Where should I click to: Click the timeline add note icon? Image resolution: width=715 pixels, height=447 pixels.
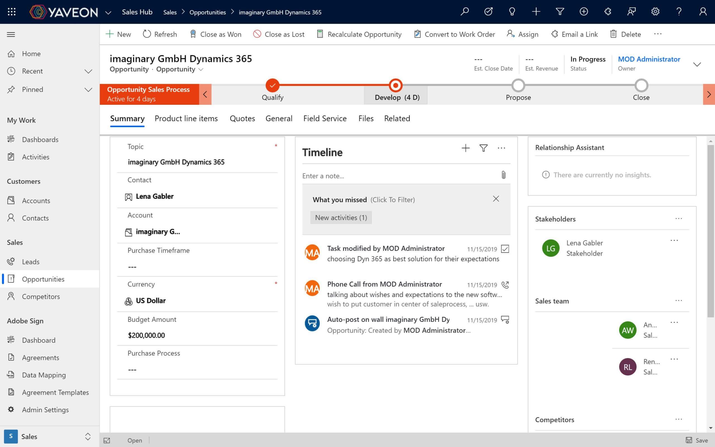click(x=466, y=148)
